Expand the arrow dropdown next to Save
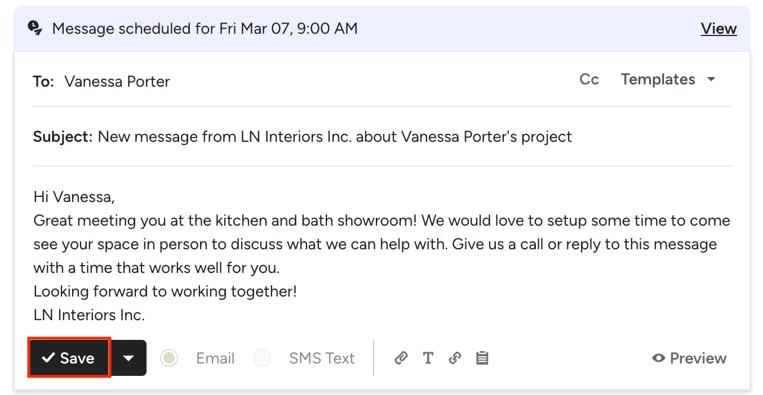The width and height of the screenshot is (763, 395). (128, 358)
